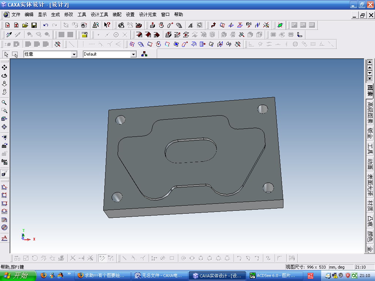Switch to the 高级图素 catalog tab
The image size is (375, 281).
click(x=370, y=113)
